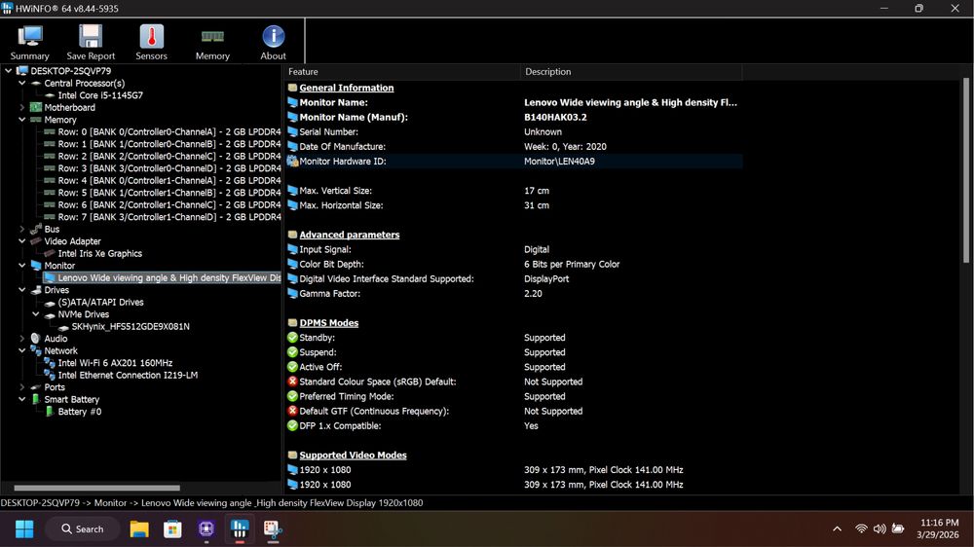Select the Motherboard chip icon
Screen dimensions: 974x547
(x=36, y=107)
